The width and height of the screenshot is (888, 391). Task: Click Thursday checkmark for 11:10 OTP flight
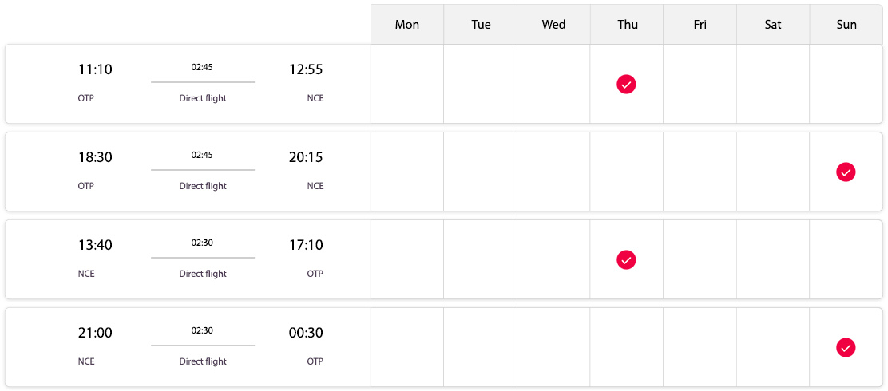point(626,85)
